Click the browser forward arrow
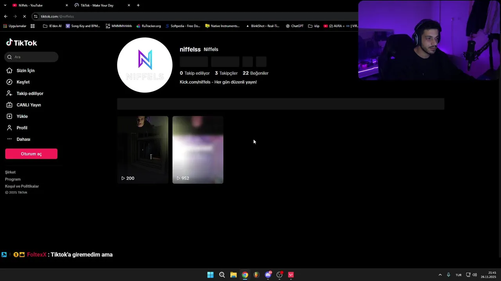 click(15, 16)
